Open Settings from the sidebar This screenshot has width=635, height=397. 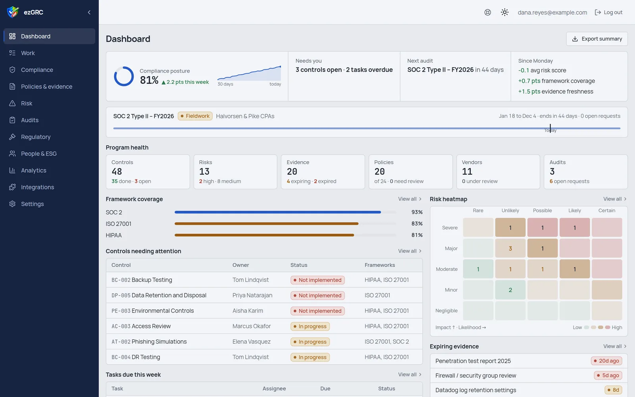pos(49,204)
